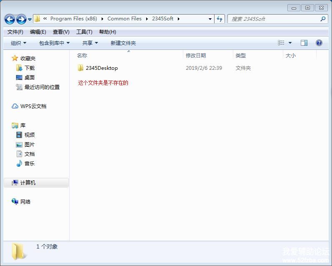The width and height of the screenshot is (332, 266).
Task: Click the 图片 picture icon
Action: 19,145
